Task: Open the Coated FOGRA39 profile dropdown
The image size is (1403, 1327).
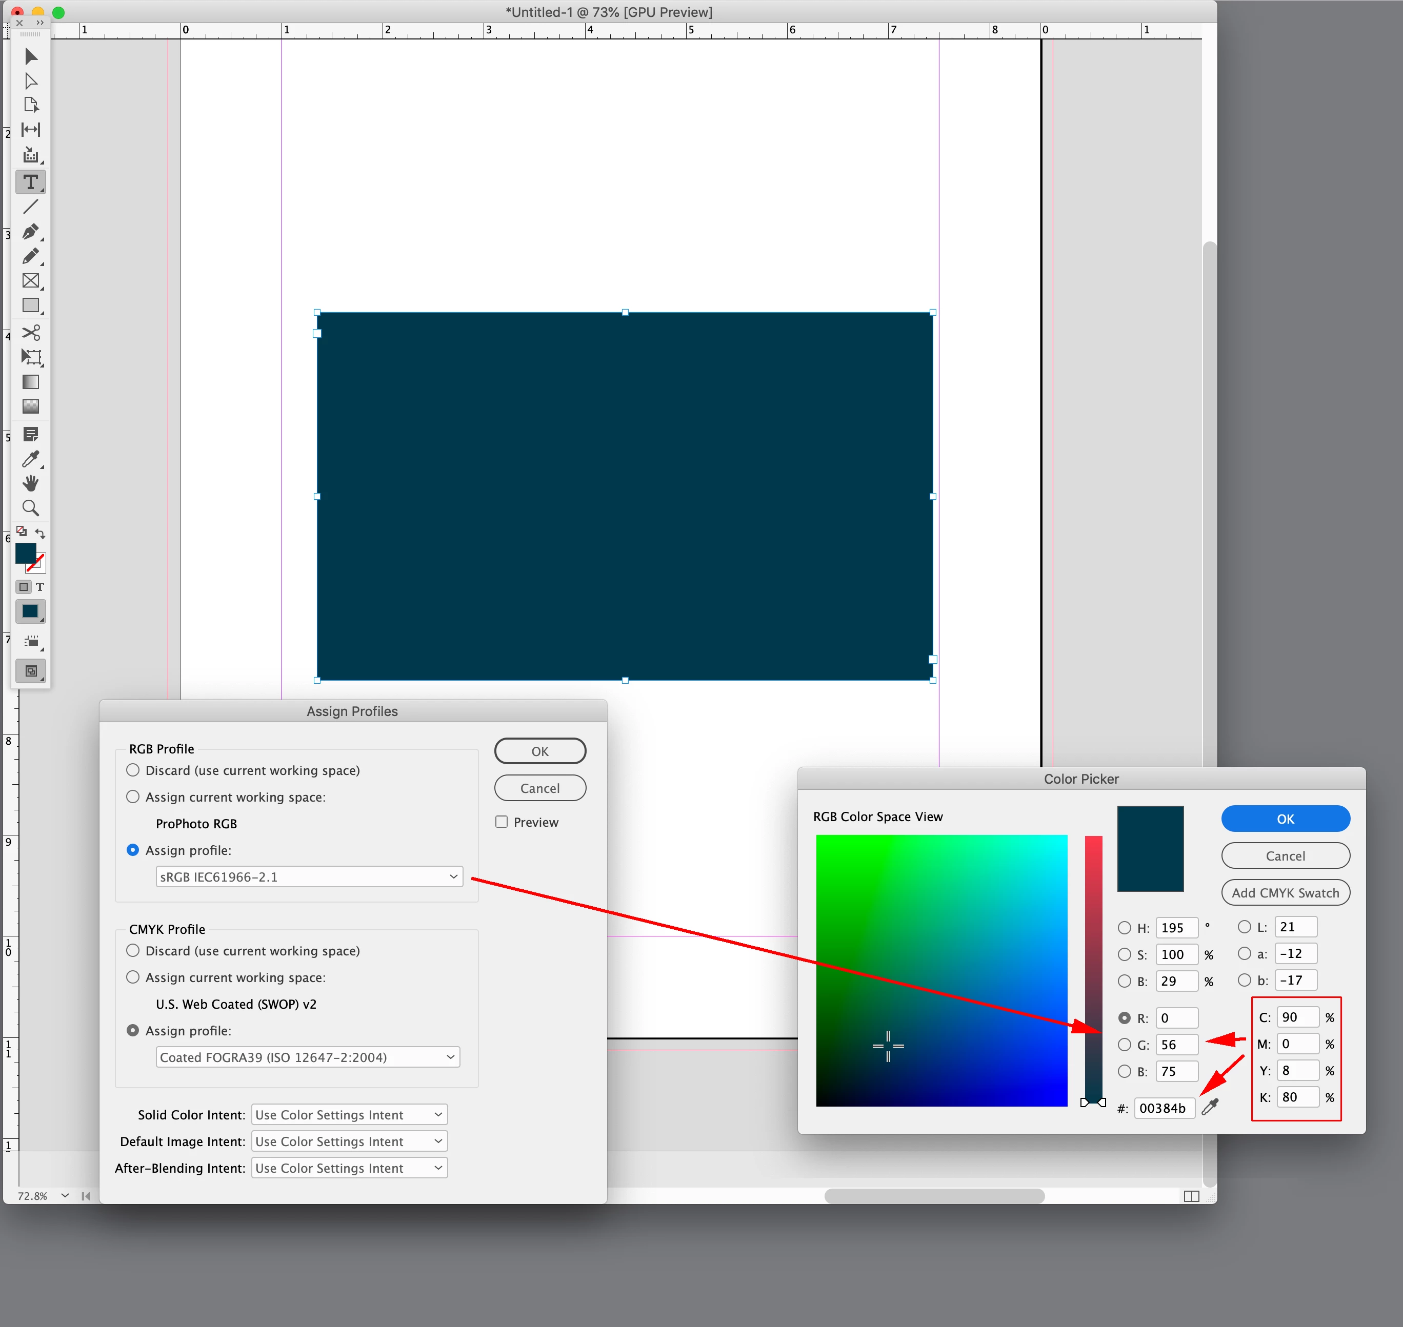Action: 308,1057
